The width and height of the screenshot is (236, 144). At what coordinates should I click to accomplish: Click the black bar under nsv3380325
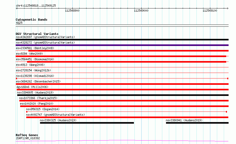pos(87,123)
